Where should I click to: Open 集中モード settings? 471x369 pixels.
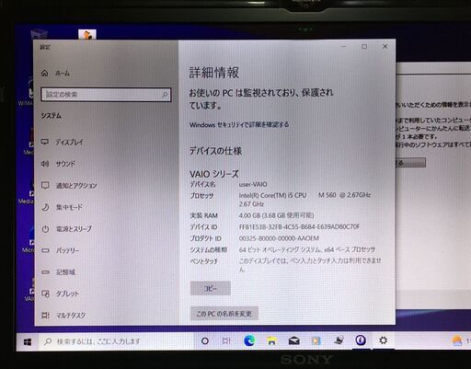(x=69, y=207)
